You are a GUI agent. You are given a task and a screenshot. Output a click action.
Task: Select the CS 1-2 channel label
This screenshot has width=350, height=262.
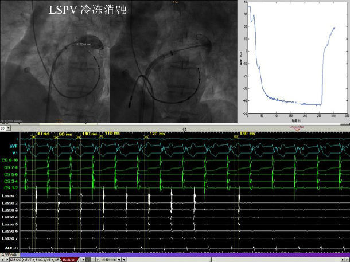point(10,187)
